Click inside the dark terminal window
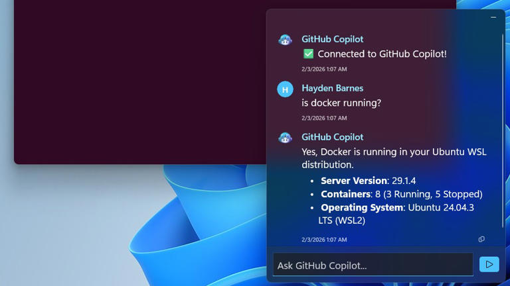Screen dimensions: 510x286 140,81
